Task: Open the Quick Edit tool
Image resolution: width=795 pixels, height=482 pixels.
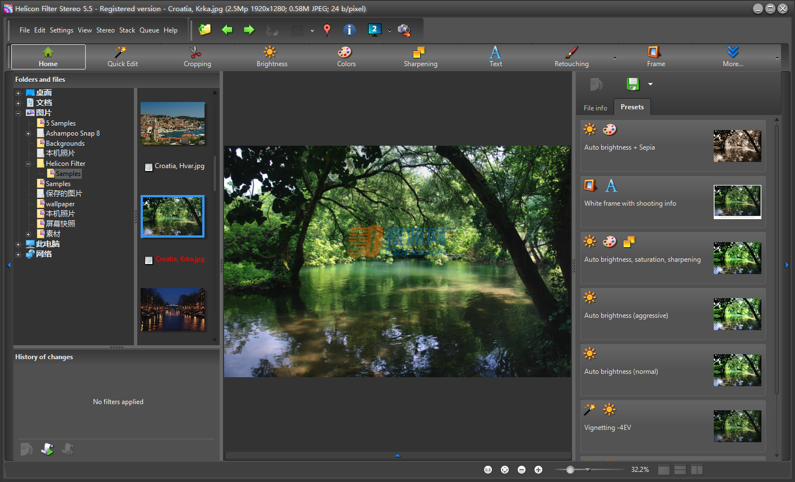Action: pos(123,57)
